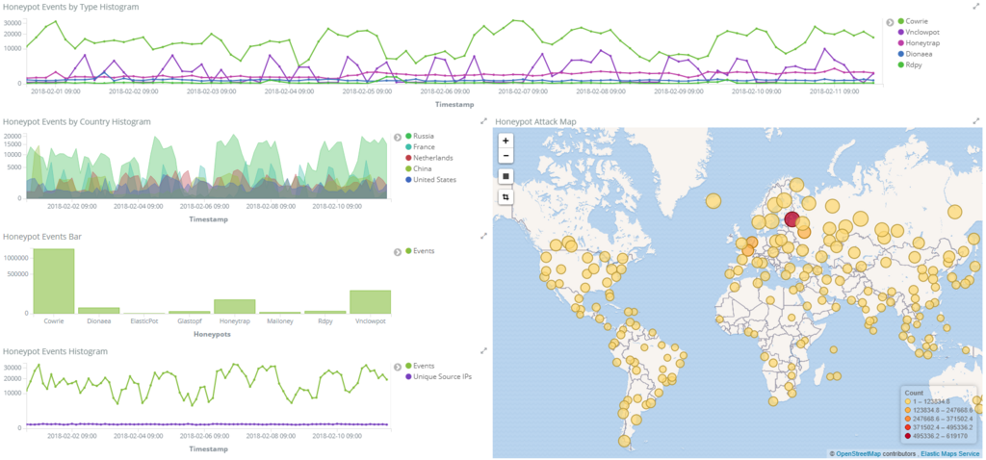Screen dimensions: 986x460
Task: Click the Honeypot Events by Type Histogram title
Action: [x=71, y=7]
